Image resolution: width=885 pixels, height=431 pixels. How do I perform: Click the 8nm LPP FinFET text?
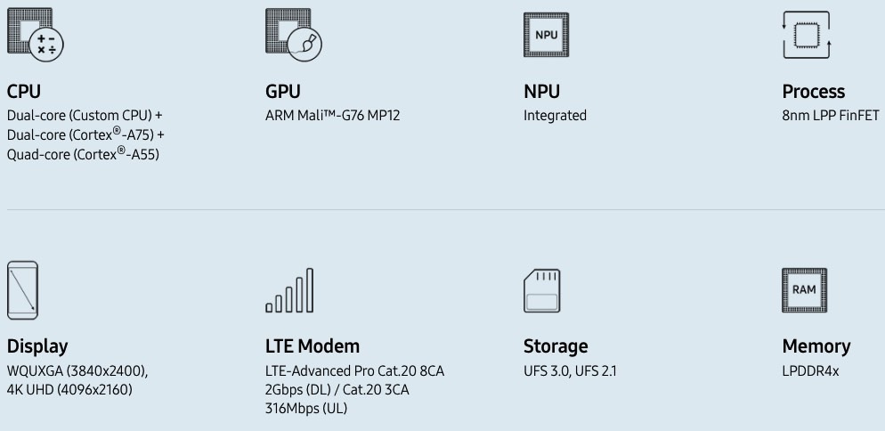pos(831,116)
